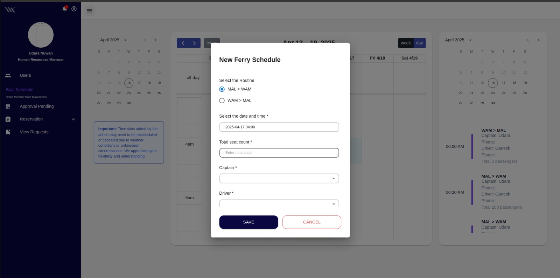Image resolution: width=560 pixels, height=278 pixels.
Task: Switch to the week view tab
Action: [x=406, y=43]
